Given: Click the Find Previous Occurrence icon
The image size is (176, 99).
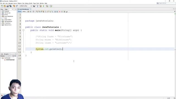Looking at the screenshot, I should [x=39, y=12].
